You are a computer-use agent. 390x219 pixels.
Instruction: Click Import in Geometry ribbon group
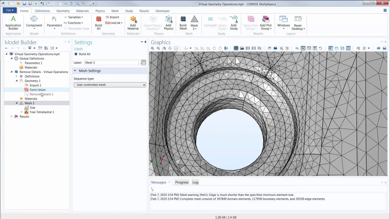[112, 17]
